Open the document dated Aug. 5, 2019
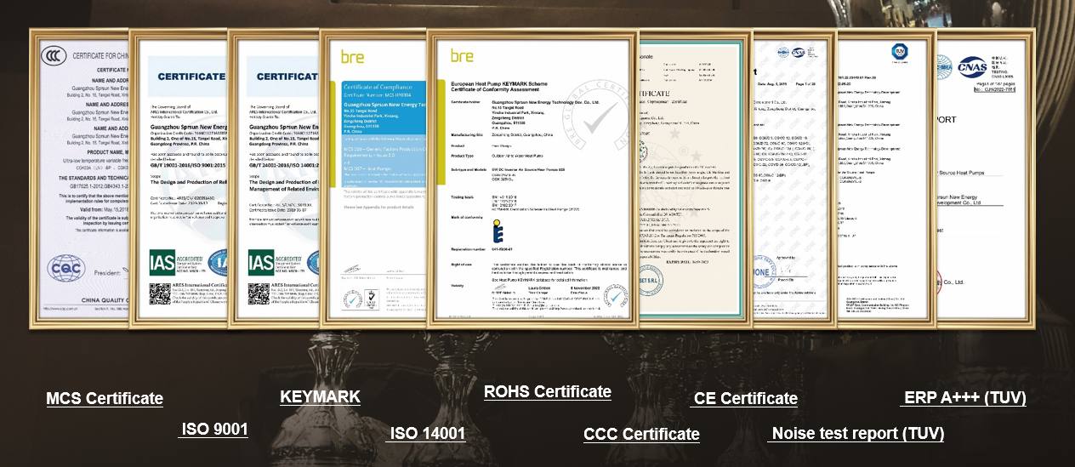This screenshot has height=467, width=1075. (794, 178)
